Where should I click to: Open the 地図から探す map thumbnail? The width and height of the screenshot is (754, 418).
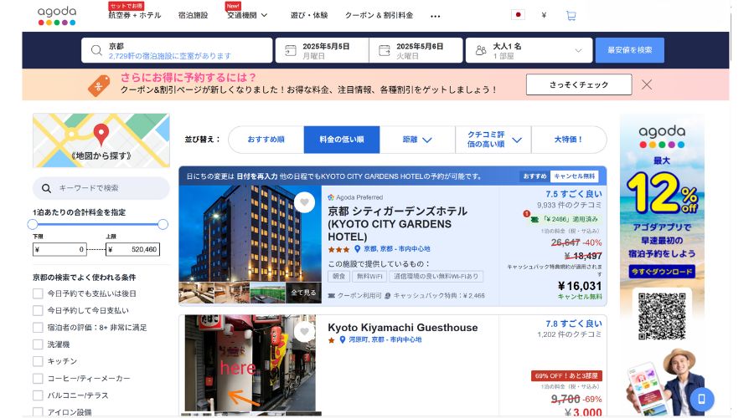(x=101, y=140)
